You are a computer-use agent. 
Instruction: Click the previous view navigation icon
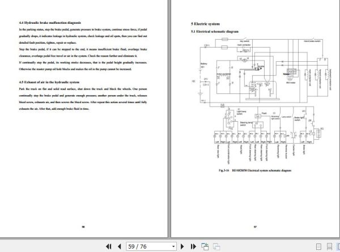205,246
